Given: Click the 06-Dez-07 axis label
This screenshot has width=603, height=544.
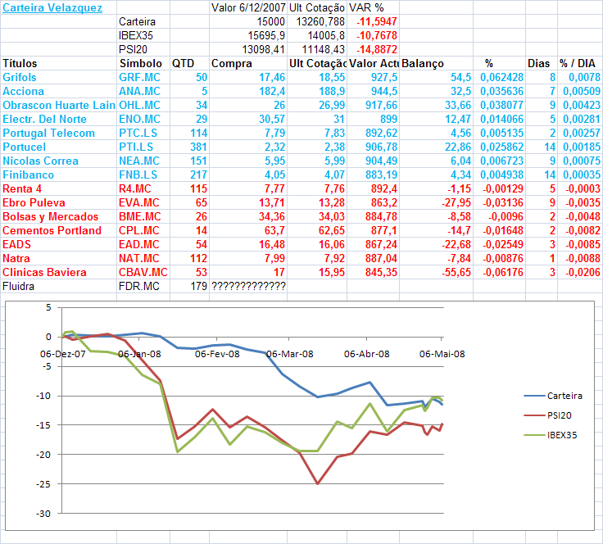Looking at the screenshot, I should [63, 354].
